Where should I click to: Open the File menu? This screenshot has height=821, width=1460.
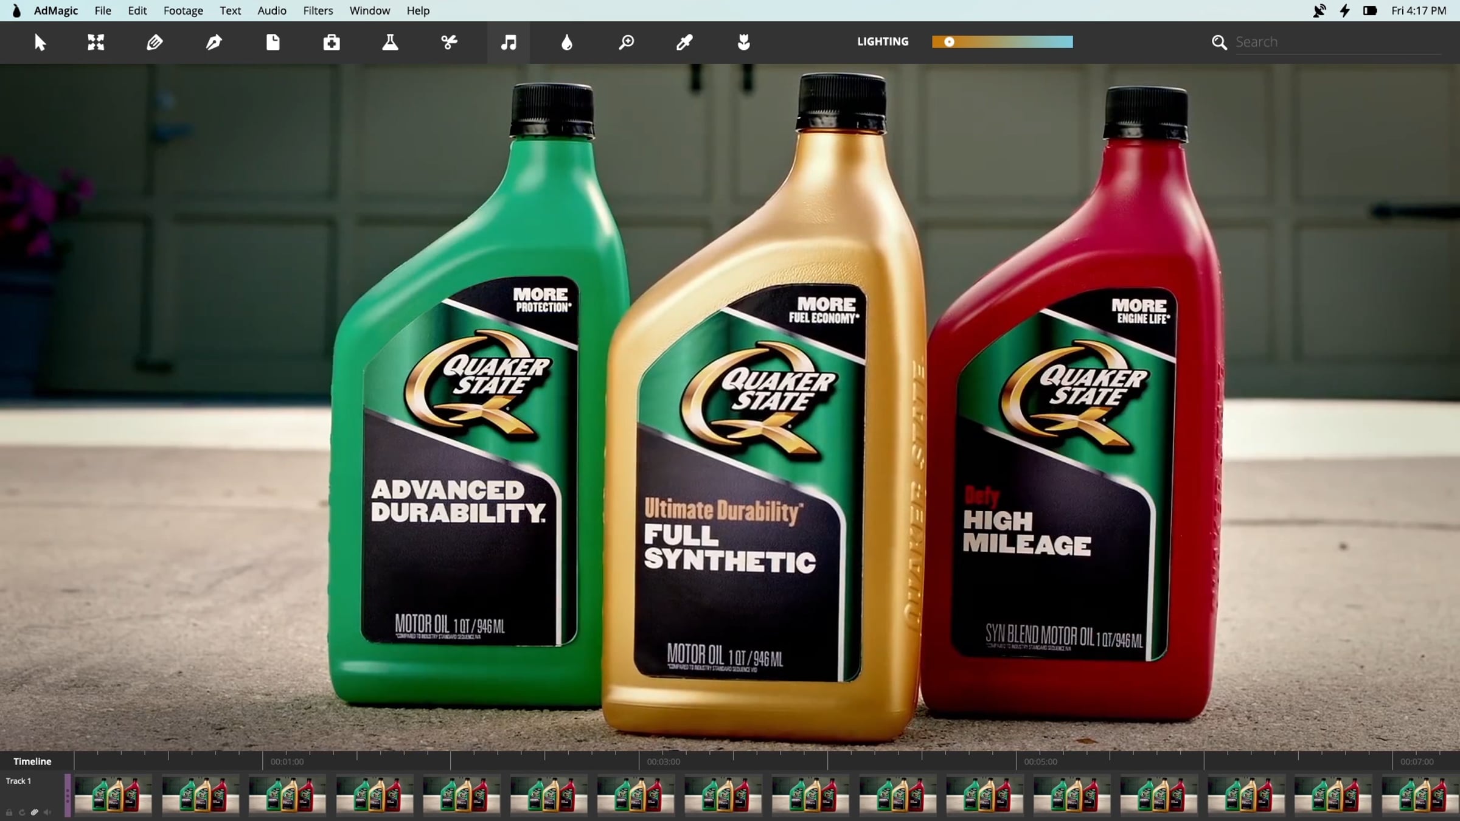coord(103,10)
